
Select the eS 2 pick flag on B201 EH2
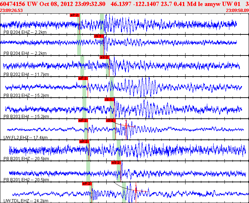tap(116, 163)
